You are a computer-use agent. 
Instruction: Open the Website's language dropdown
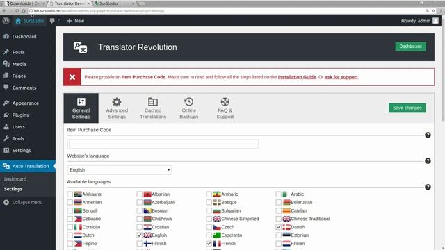(x=120, y=170)
